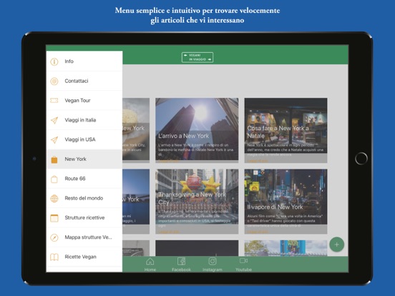Open the Info menu entry
This screenshot has width=395, height=296.
pyautogui.click(x=84, y=61)
